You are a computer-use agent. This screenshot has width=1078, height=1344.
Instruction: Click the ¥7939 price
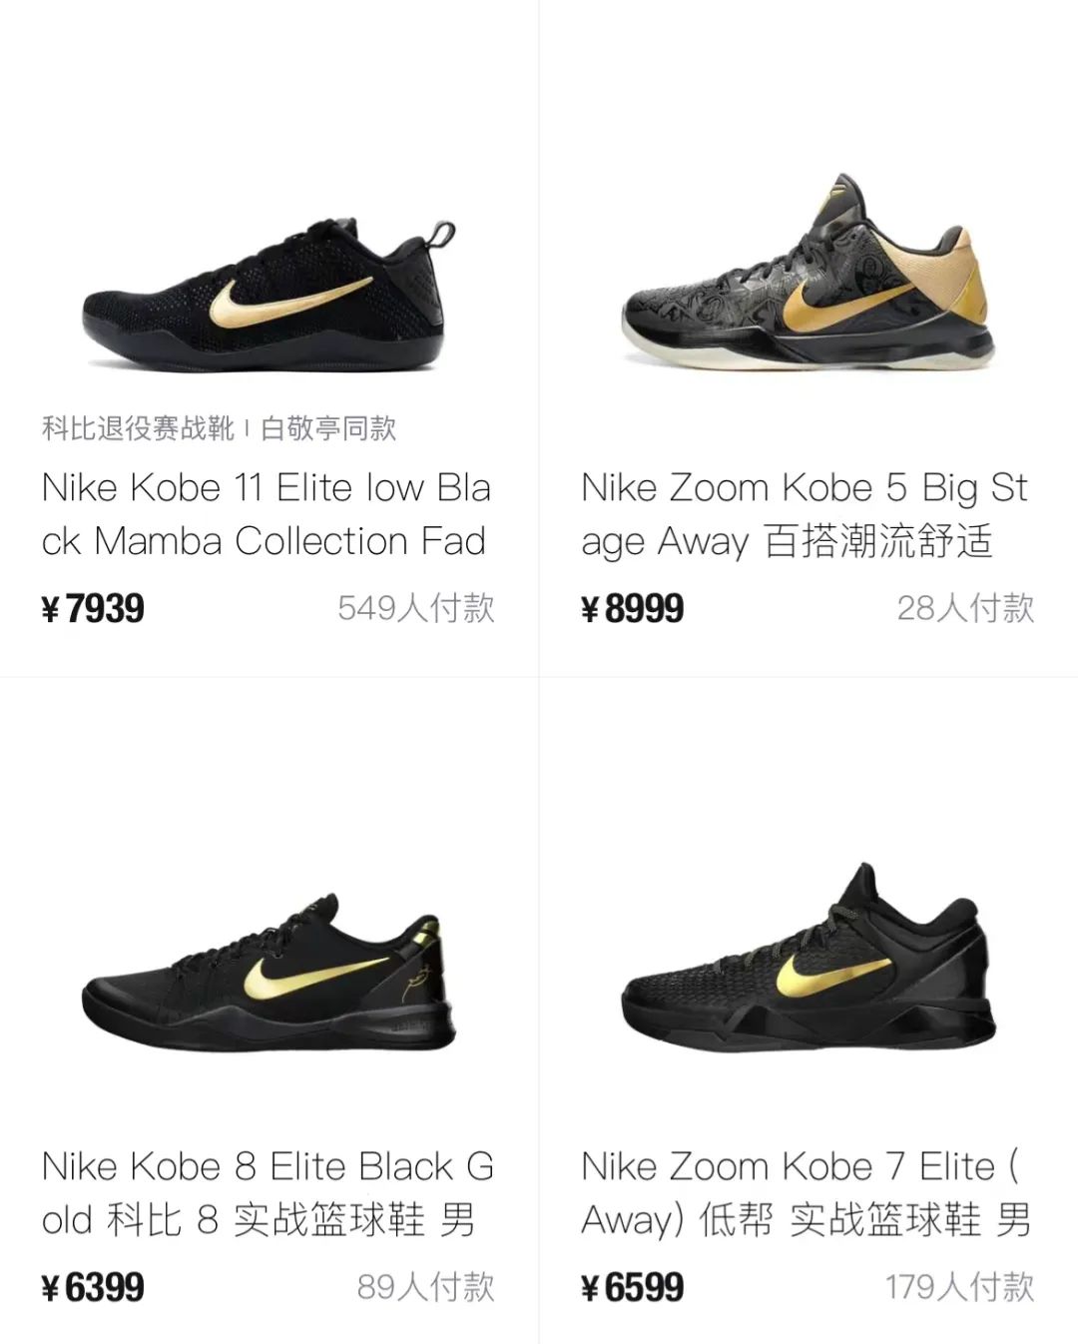94,608
